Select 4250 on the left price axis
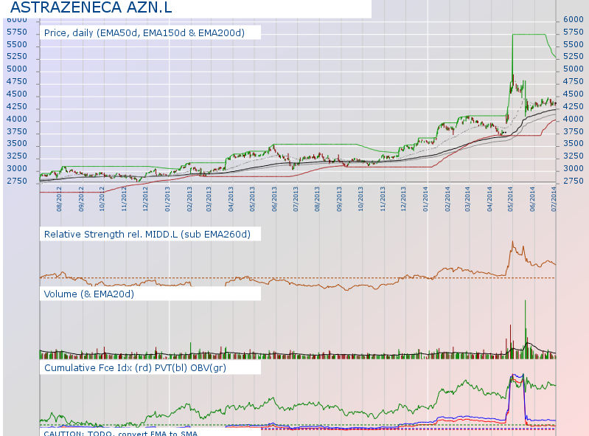 [17, 107]
